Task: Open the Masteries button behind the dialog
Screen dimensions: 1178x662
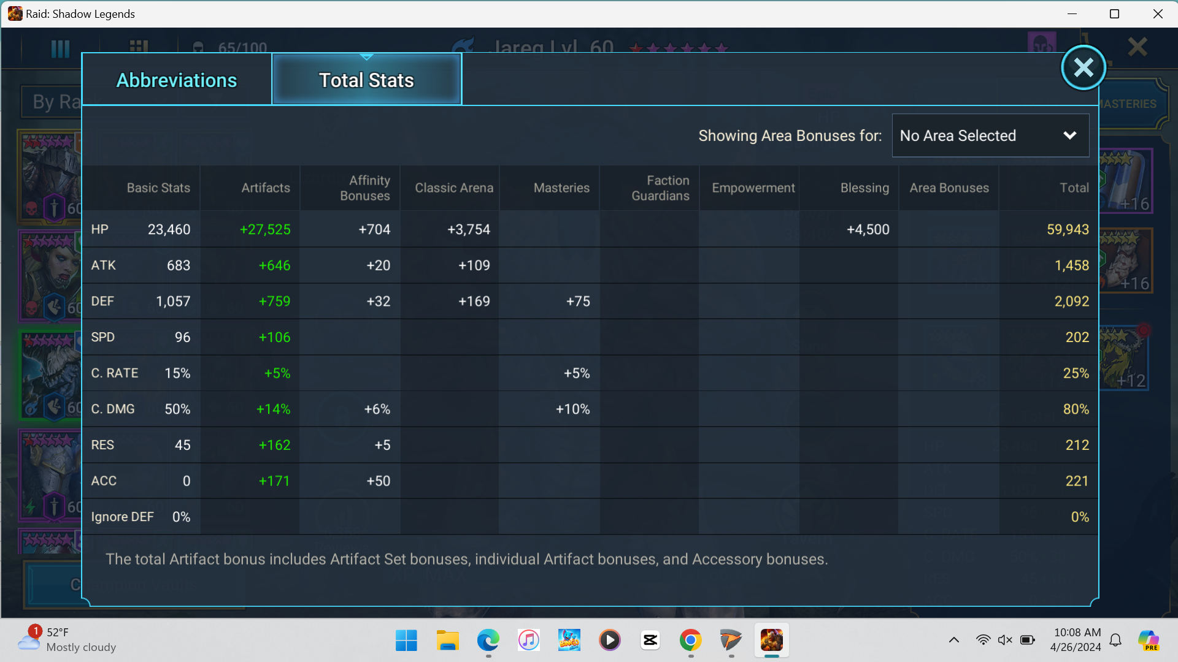Action: [1128, 104]
